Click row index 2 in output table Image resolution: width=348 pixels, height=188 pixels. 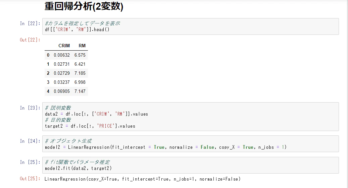click(x=48, y=73)
